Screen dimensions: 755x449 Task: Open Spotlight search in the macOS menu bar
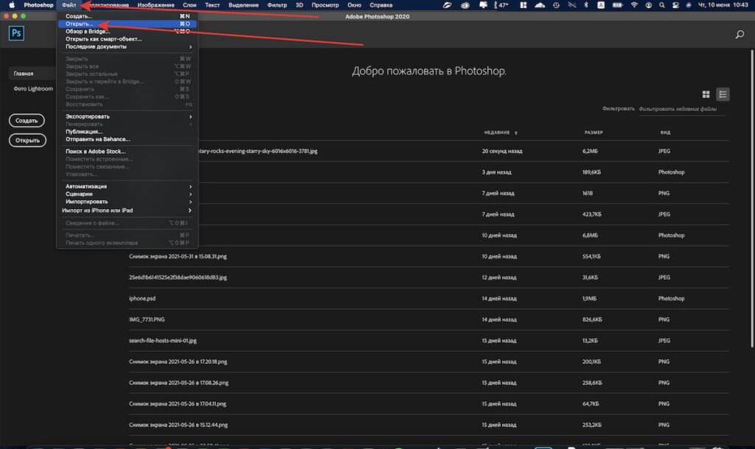click(662, 5)
